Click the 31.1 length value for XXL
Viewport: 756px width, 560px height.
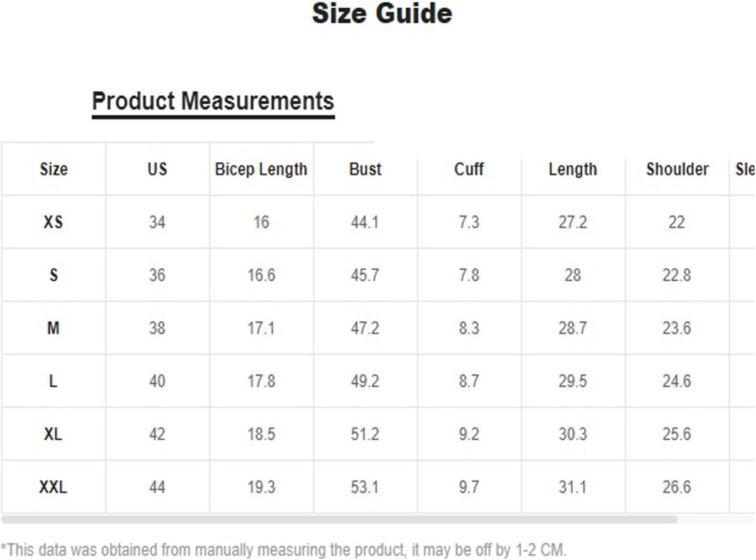tap(573, 487)
